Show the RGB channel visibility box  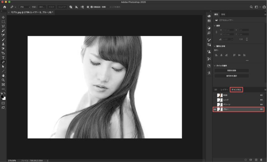(x=215, y=95)
